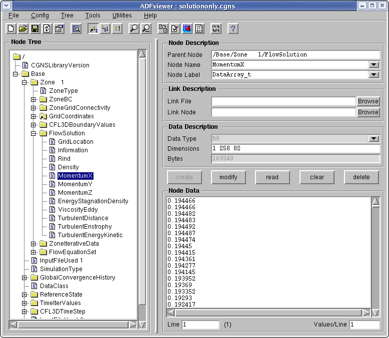Open the Tools menu

click(x=93, y=15)
